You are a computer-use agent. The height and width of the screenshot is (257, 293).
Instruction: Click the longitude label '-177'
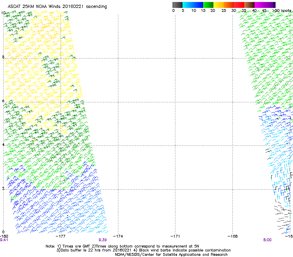61,236
